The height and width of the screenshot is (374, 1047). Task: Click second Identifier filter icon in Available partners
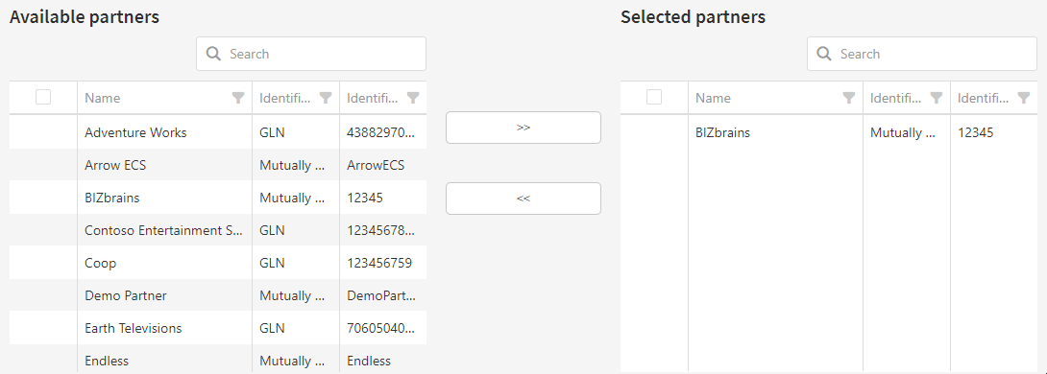click(413, 98)
